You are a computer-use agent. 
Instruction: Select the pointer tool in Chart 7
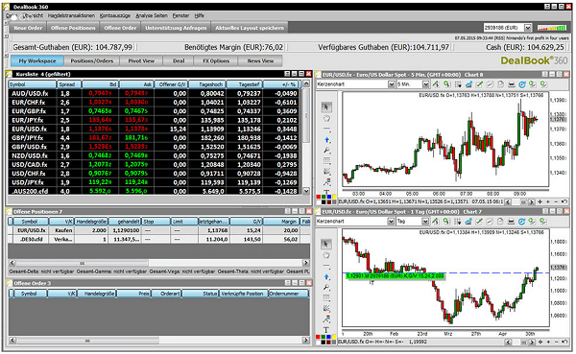point(325,245)
